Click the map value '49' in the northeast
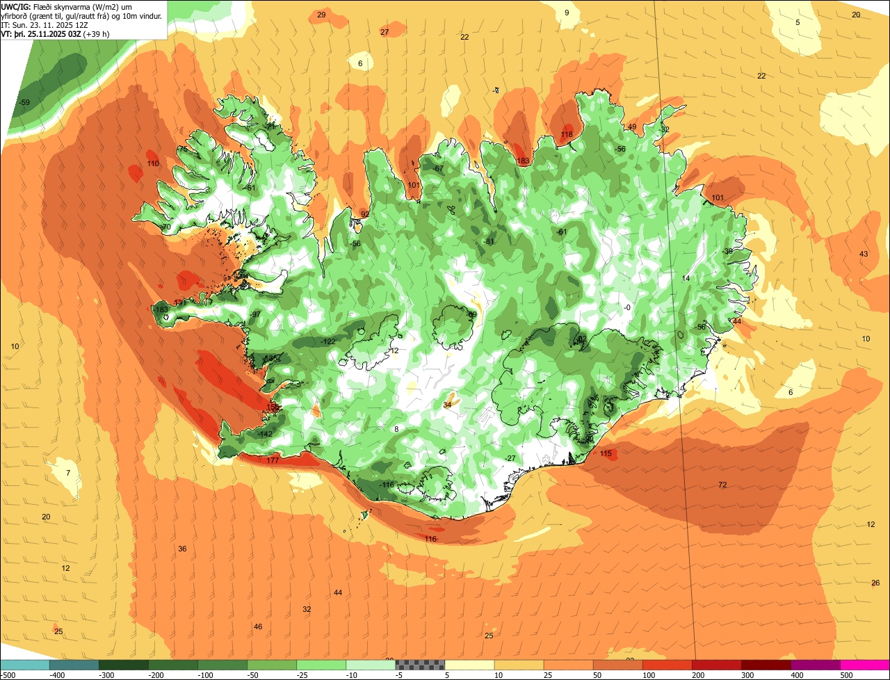The image size is (890, 680). pos(632,127)
